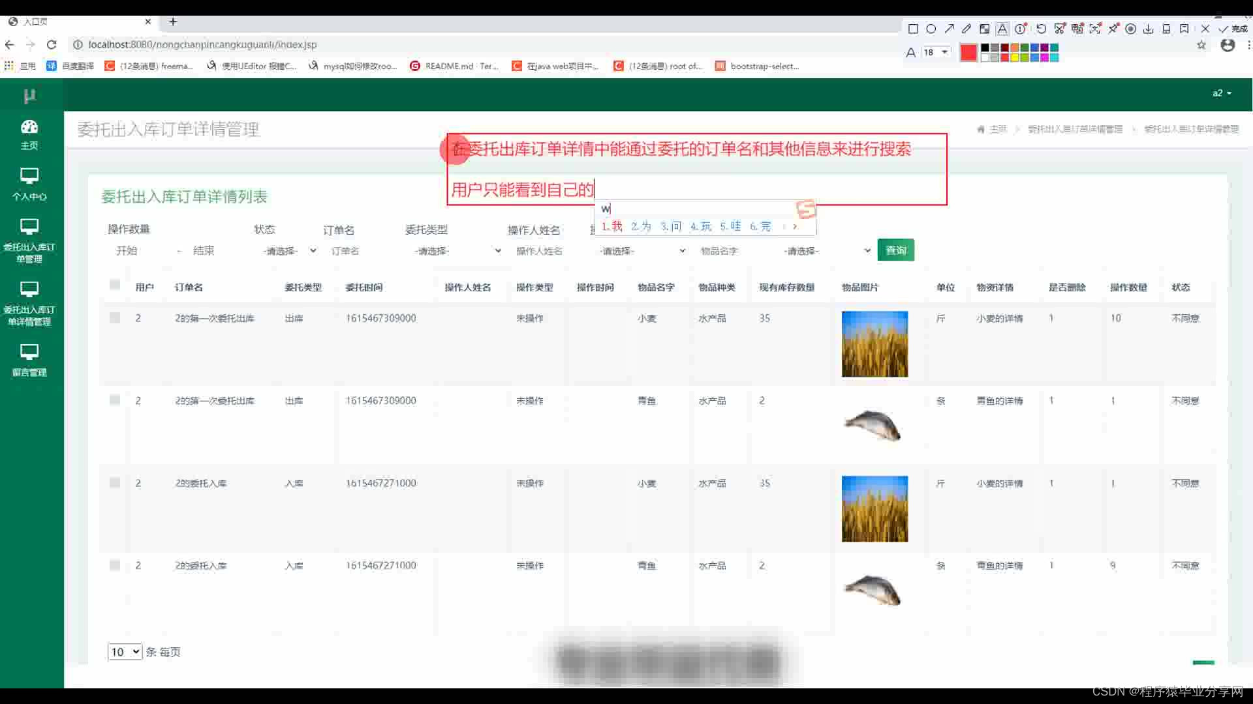This screenshot has height=704, width=1253.
Task: Check the last row 青鱼 入库 checkbox
Action: click(115, 565)
